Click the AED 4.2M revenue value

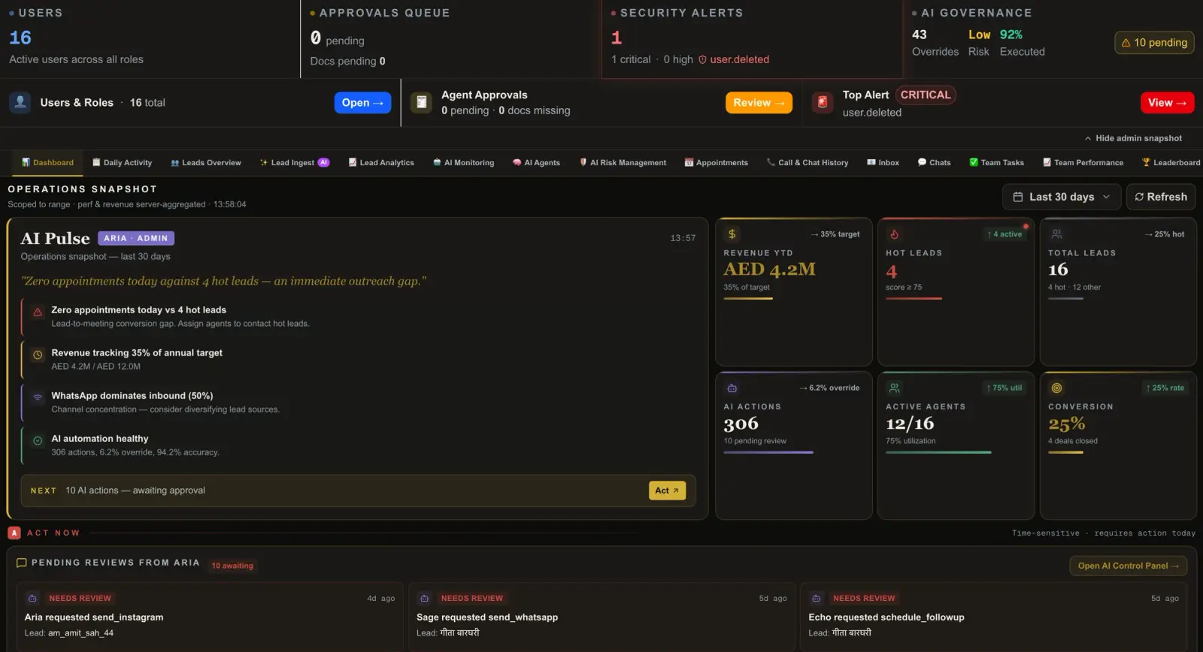click(x=769, y=270)
